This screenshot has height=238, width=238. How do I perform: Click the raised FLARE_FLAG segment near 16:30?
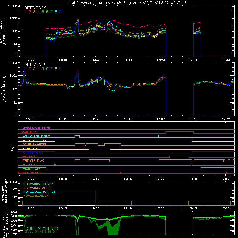pos(100,148)
